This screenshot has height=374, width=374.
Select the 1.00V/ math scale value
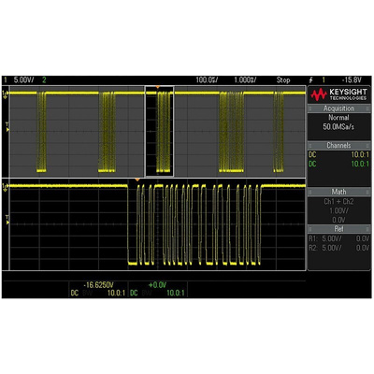tap(338, 211)
